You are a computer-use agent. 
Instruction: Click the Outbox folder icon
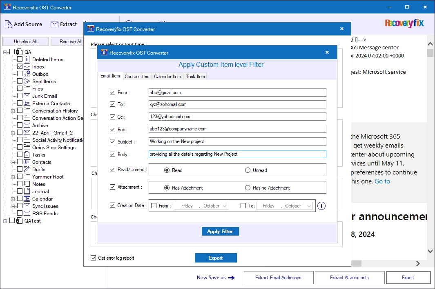27,74
